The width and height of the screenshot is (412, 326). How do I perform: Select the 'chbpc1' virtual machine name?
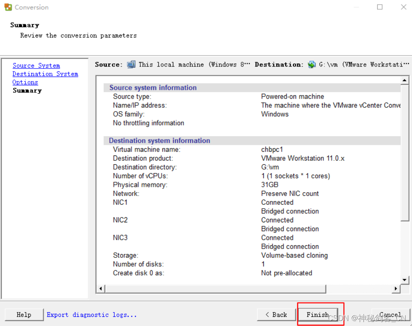(272, 150)
